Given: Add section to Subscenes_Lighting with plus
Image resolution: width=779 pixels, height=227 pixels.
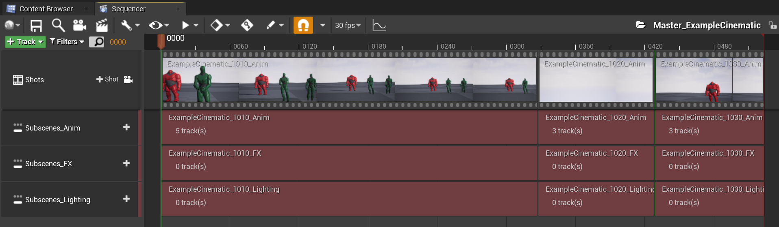Looking at the screenshot, I should [x=126, y=199].
